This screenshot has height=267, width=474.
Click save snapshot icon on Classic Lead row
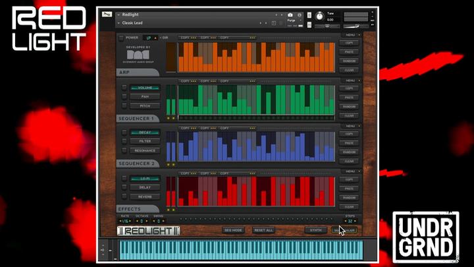tap(274, 23)
